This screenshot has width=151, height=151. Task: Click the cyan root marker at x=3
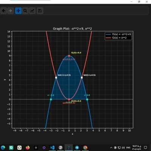click(x=87, y=99)
